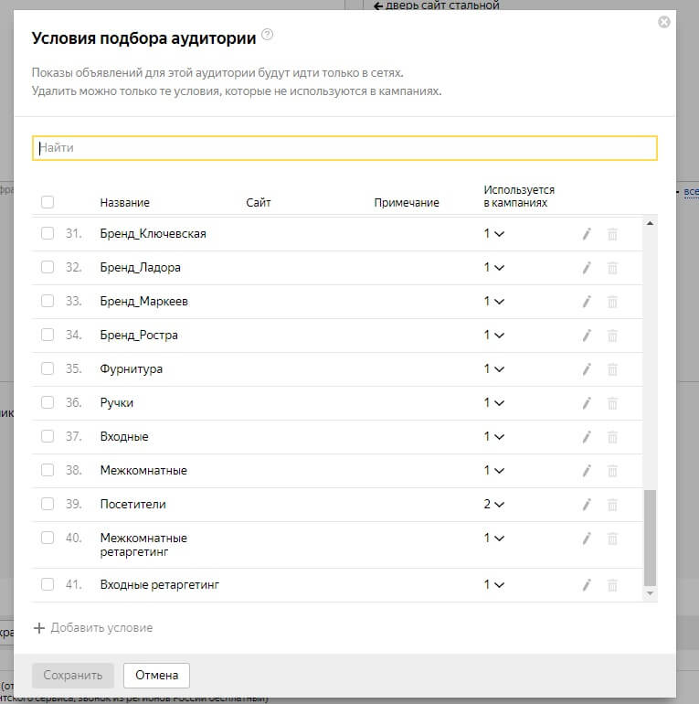Expand campaigns list for Бренд_Маркеев
699x704 pixels.
click(494, 302)
